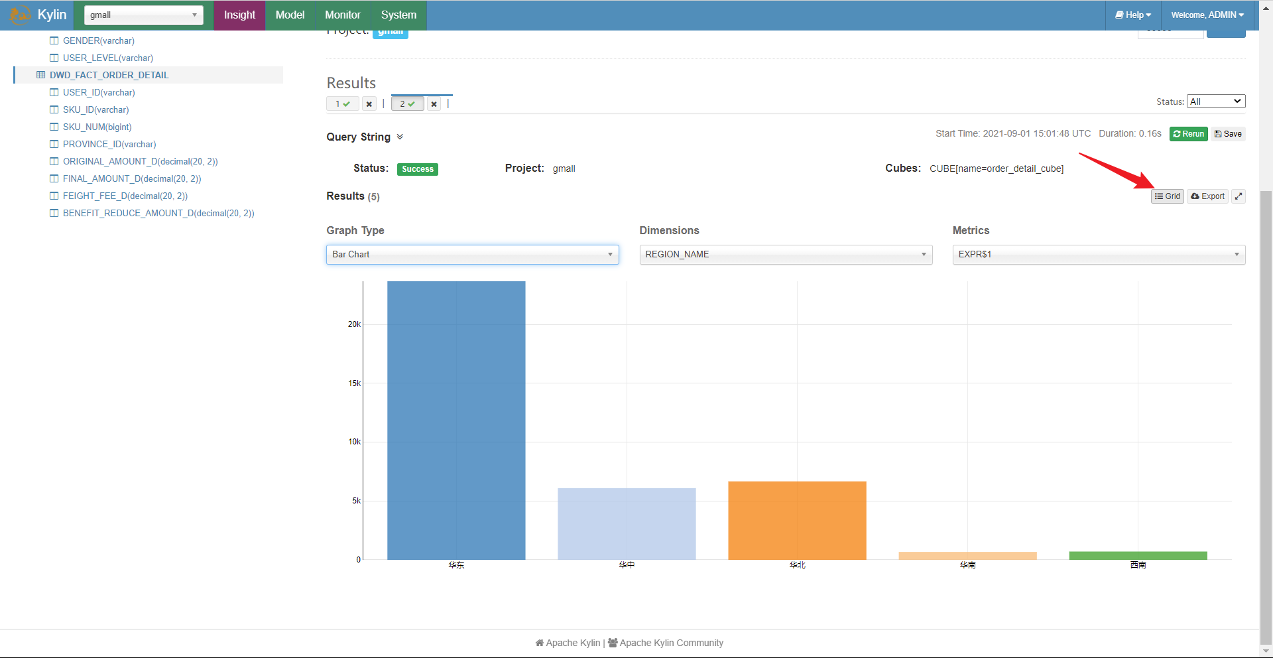The height and width of the screenshot is (658, 1273).
Task: Click the gmall project badge
Action: (391, 33)
